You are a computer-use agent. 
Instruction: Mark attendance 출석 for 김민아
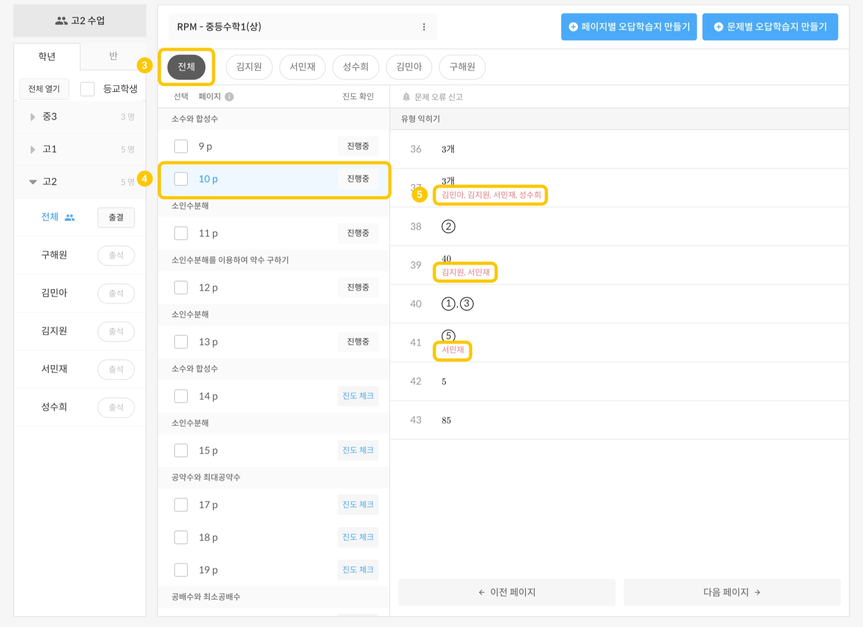pyautogui.click(x=116, y=293)
